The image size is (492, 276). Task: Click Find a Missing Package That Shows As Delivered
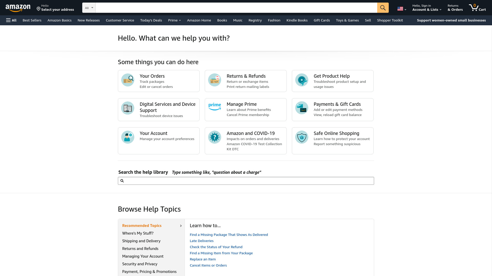(x=229, y=235)
